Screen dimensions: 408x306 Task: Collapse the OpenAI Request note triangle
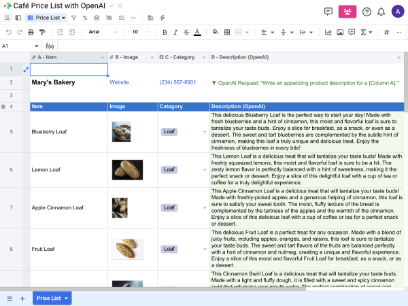point(214,83)
